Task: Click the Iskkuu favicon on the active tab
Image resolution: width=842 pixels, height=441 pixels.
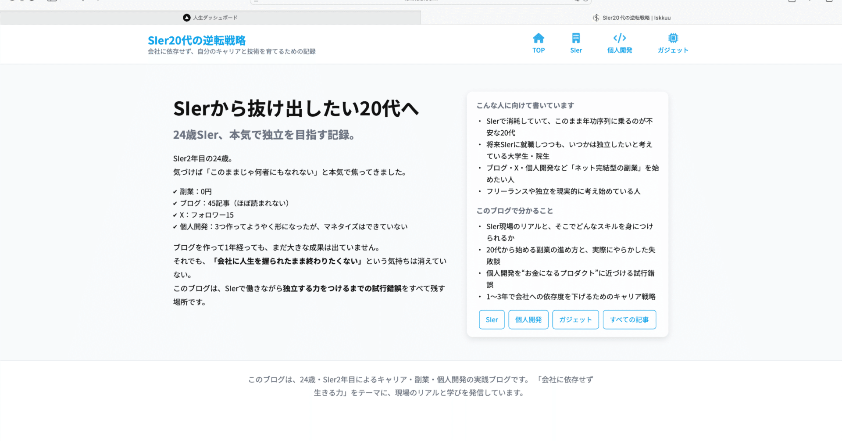Action: pos(596,18)
